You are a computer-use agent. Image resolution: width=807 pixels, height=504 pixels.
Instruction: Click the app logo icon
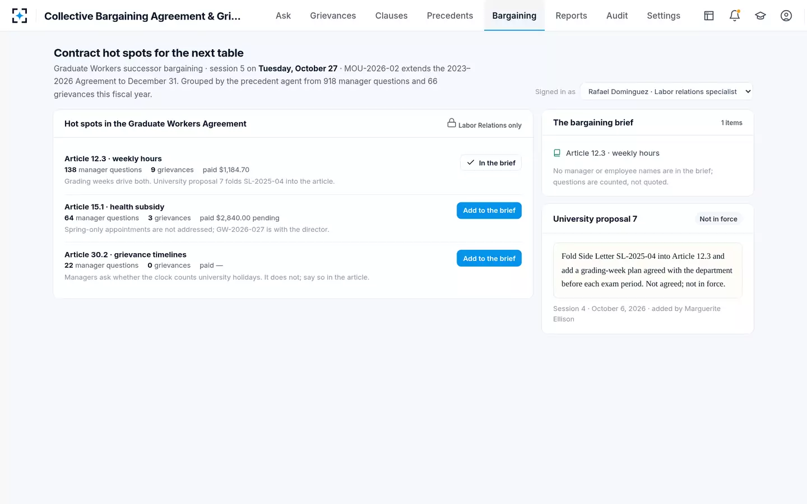20,16
